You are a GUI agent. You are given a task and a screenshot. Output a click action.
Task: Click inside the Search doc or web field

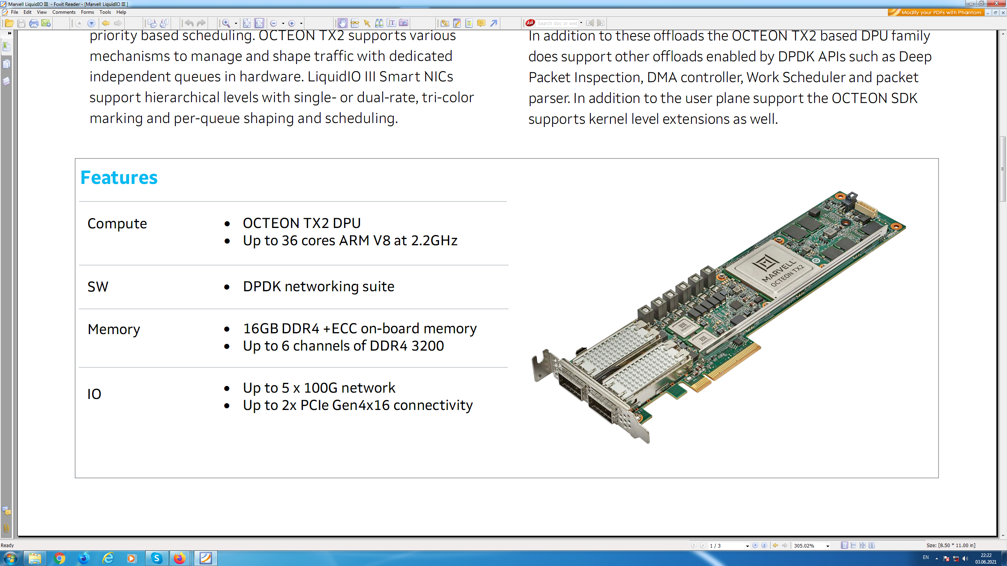pos(557,23)
